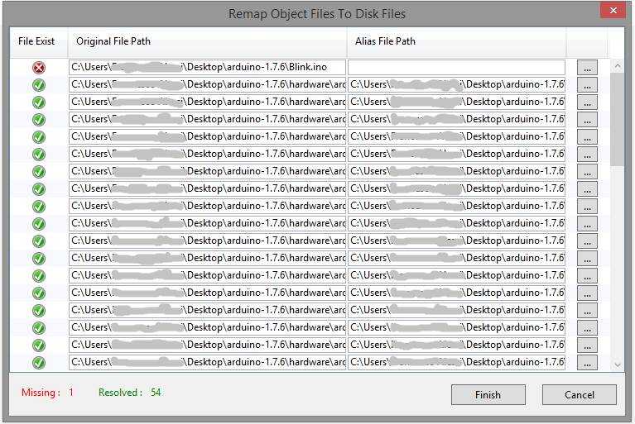
Task: Click the column header with the ellipsis
Action: [x=586, y=41]
